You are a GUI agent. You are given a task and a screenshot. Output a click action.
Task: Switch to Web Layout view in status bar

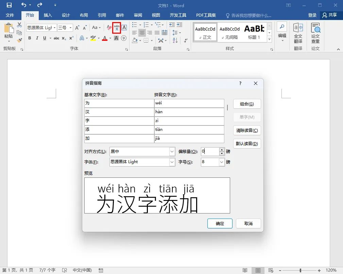point(271,270)
